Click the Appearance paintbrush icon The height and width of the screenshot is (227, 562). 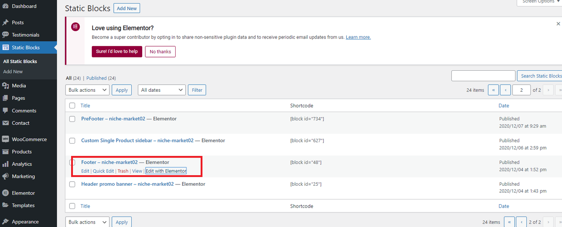coord(5,222)
